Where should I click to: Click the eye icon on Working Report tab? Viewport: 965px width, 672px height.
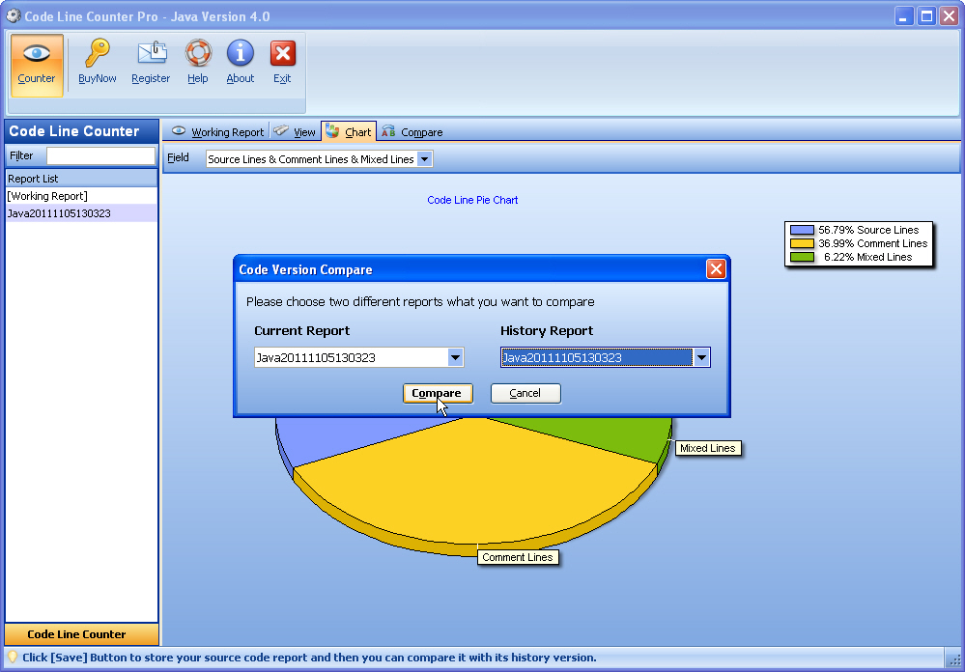[x=179, y=131]
